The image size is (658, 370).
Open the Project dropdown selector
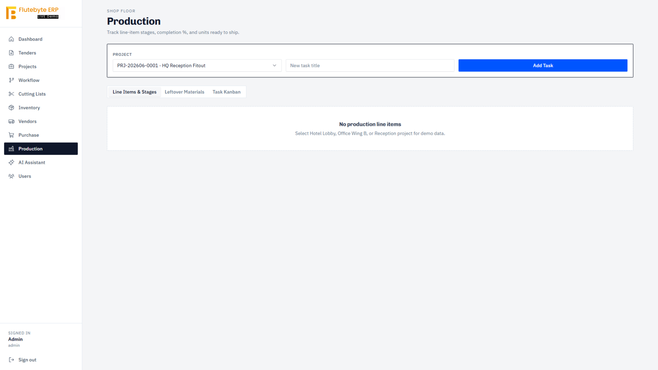click(x=197, y=65)
